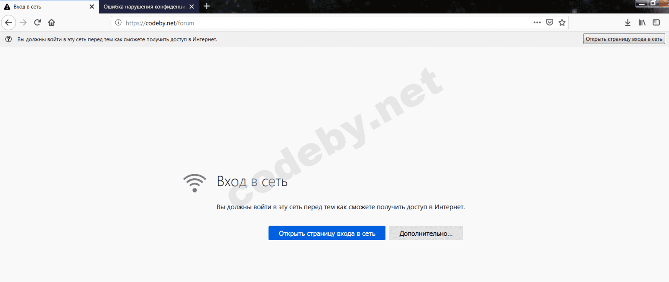Minimize the browser window
The height and width of the screenshot is (282, 669).
pos(642,3)
